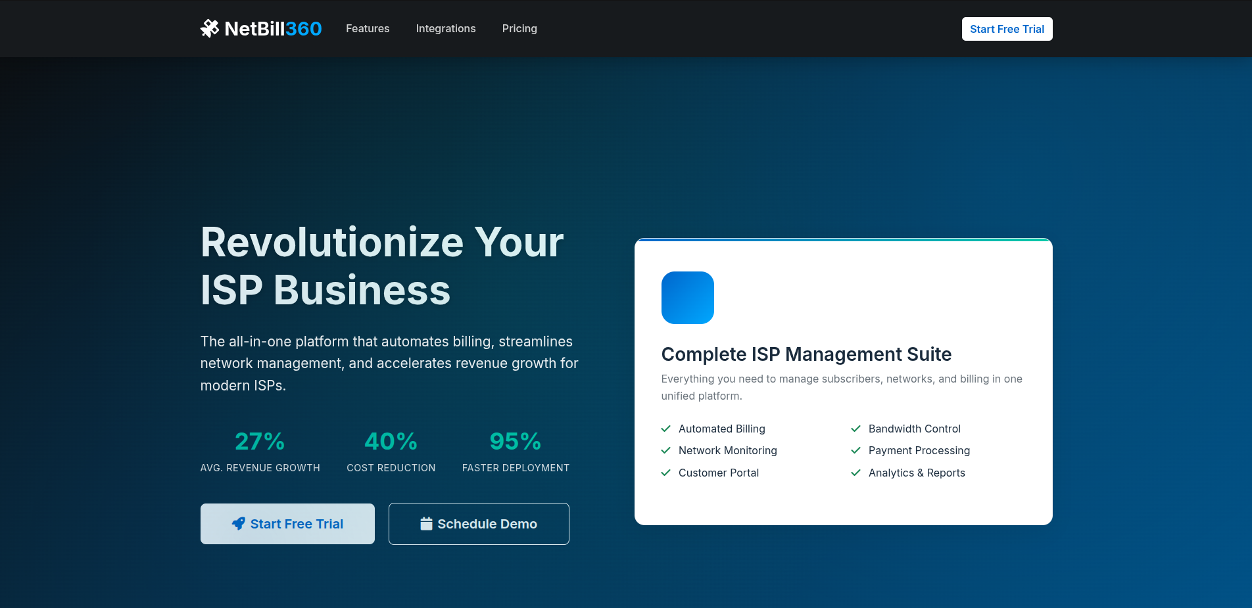Click the checkmark beside Automated Billing
Screen dimensions: 1252x608
coord(665,429)
